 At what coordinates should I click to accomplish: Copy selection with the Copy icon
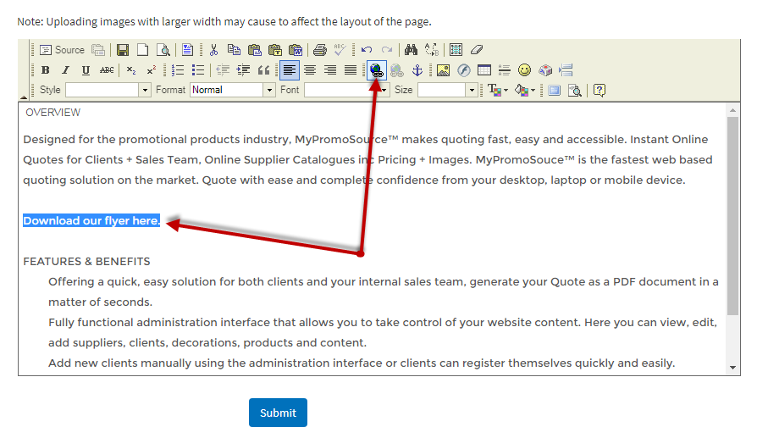[235, 50]
